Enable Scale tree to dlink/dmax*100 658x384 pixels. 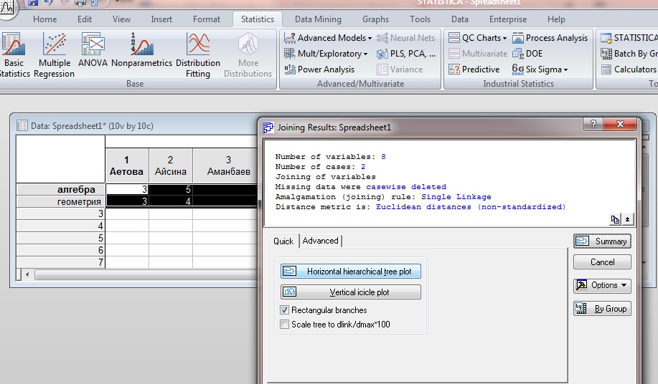point(285,324)
